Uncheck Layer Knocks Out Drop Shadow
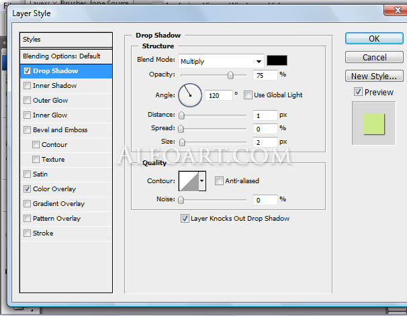The width and height of the screenshot is (407, 316). click(x=185, y=219)
